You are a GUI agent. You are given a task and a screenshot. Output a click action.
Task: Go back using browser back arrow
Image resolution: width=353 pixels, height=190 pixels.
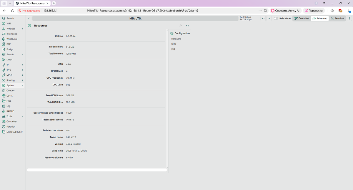(4, 11)
